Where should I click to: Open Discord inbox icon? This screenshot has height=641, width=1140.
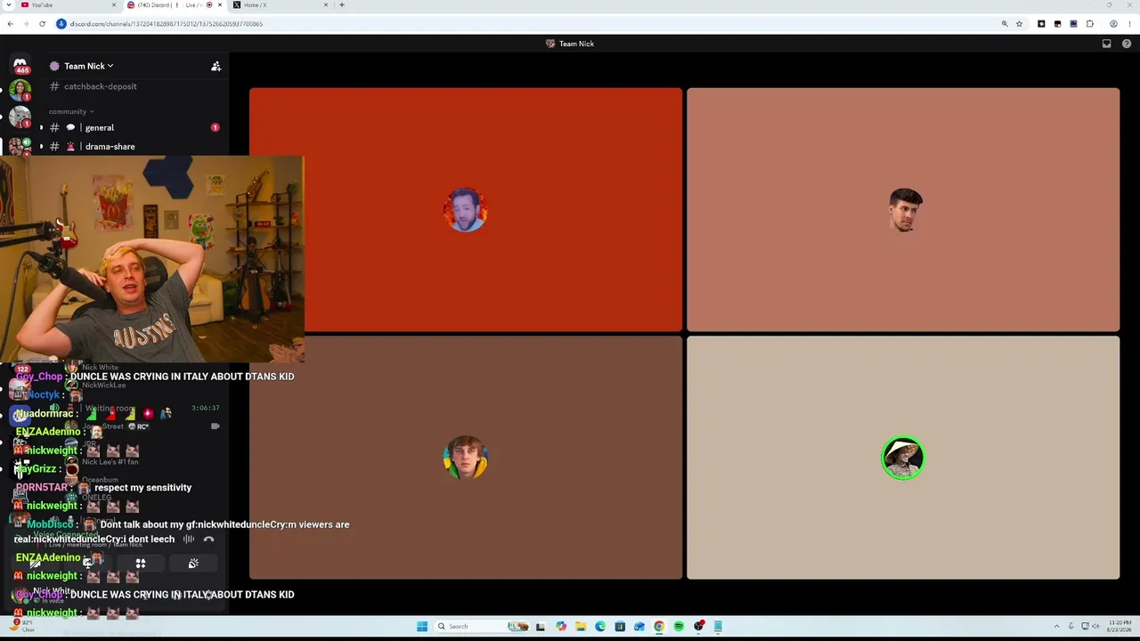click(1106, 44)
